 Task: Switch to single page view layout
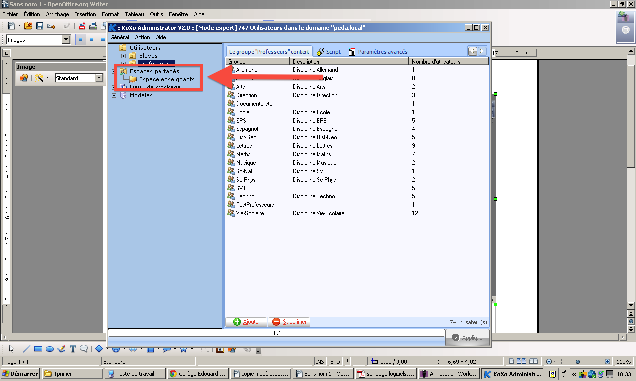(512, 361)
